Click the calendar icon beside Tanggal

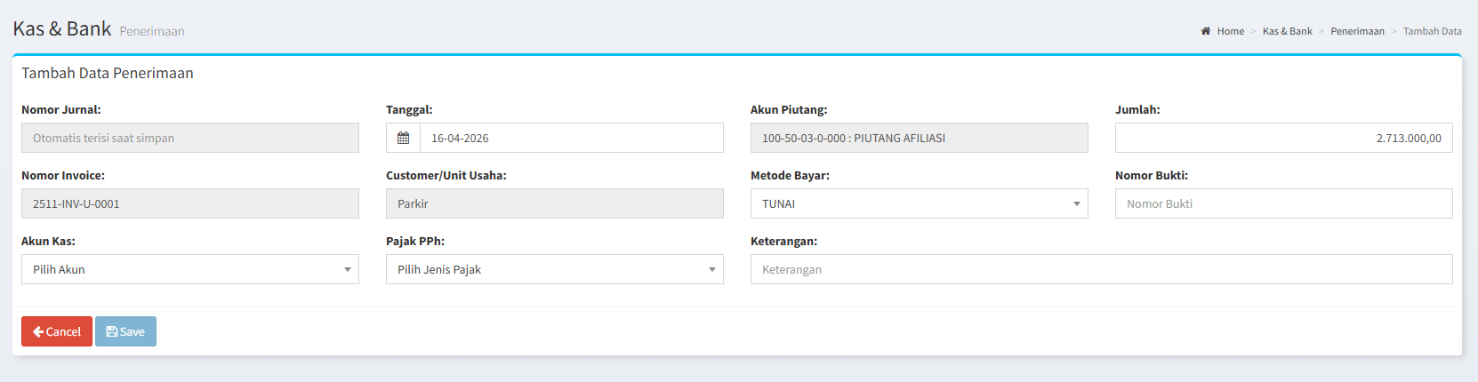point(403,138)
